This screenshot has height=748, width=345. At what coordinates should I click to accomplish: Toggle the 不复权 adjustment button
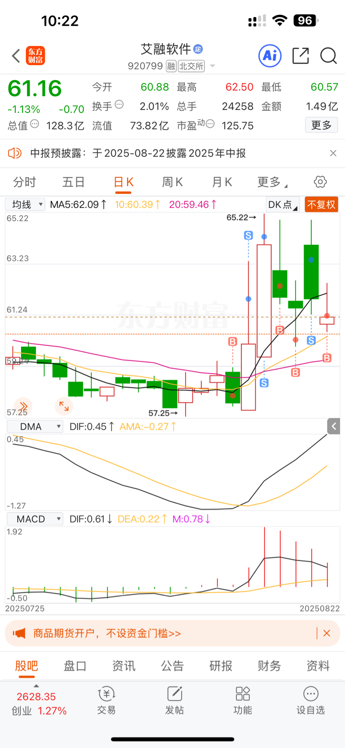pos(321,205)
